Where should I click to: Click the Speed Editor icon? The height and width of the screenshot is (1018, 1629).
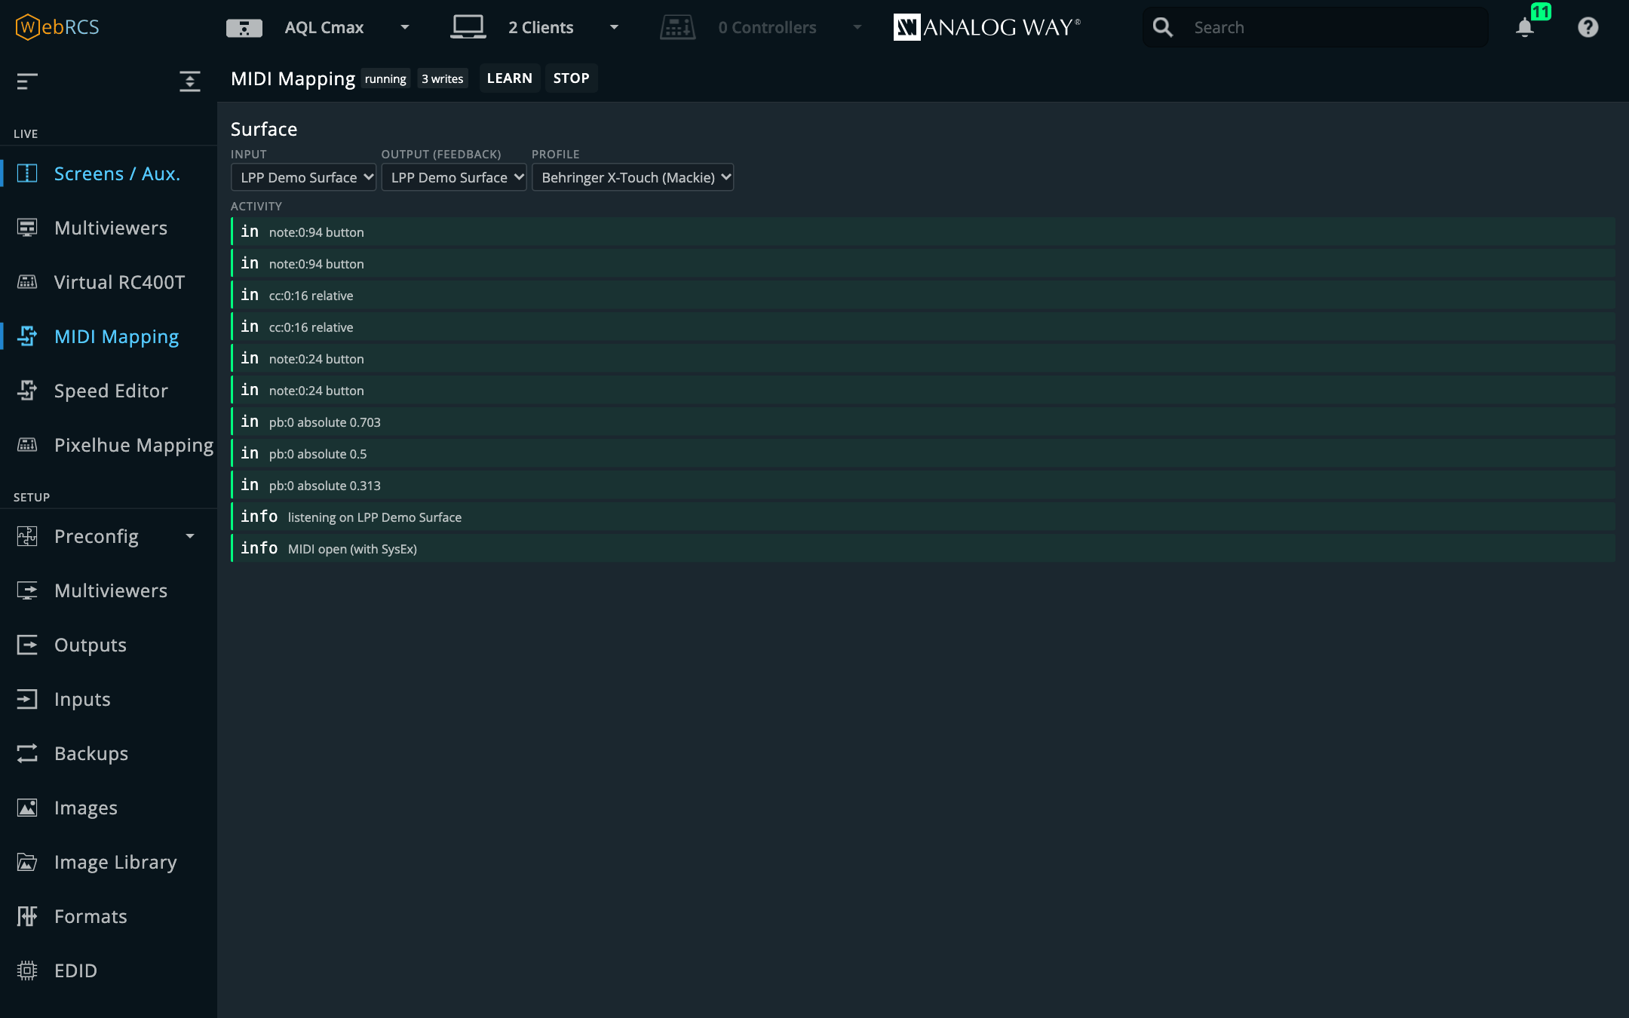click(27, 391)
